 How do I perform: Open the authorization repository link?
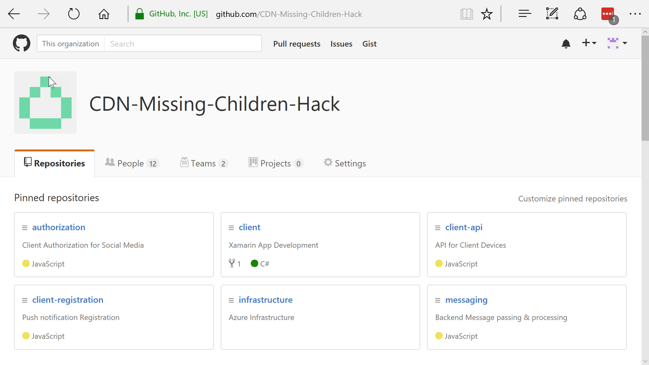coord(58,227)
